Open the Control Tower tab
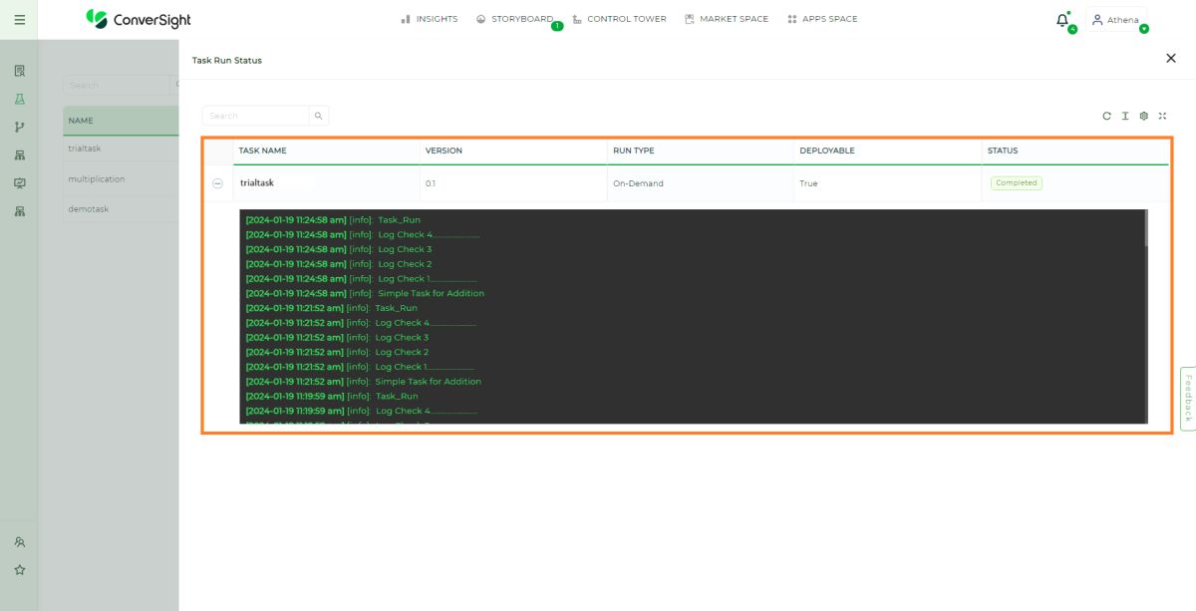 tap(620, 19)
